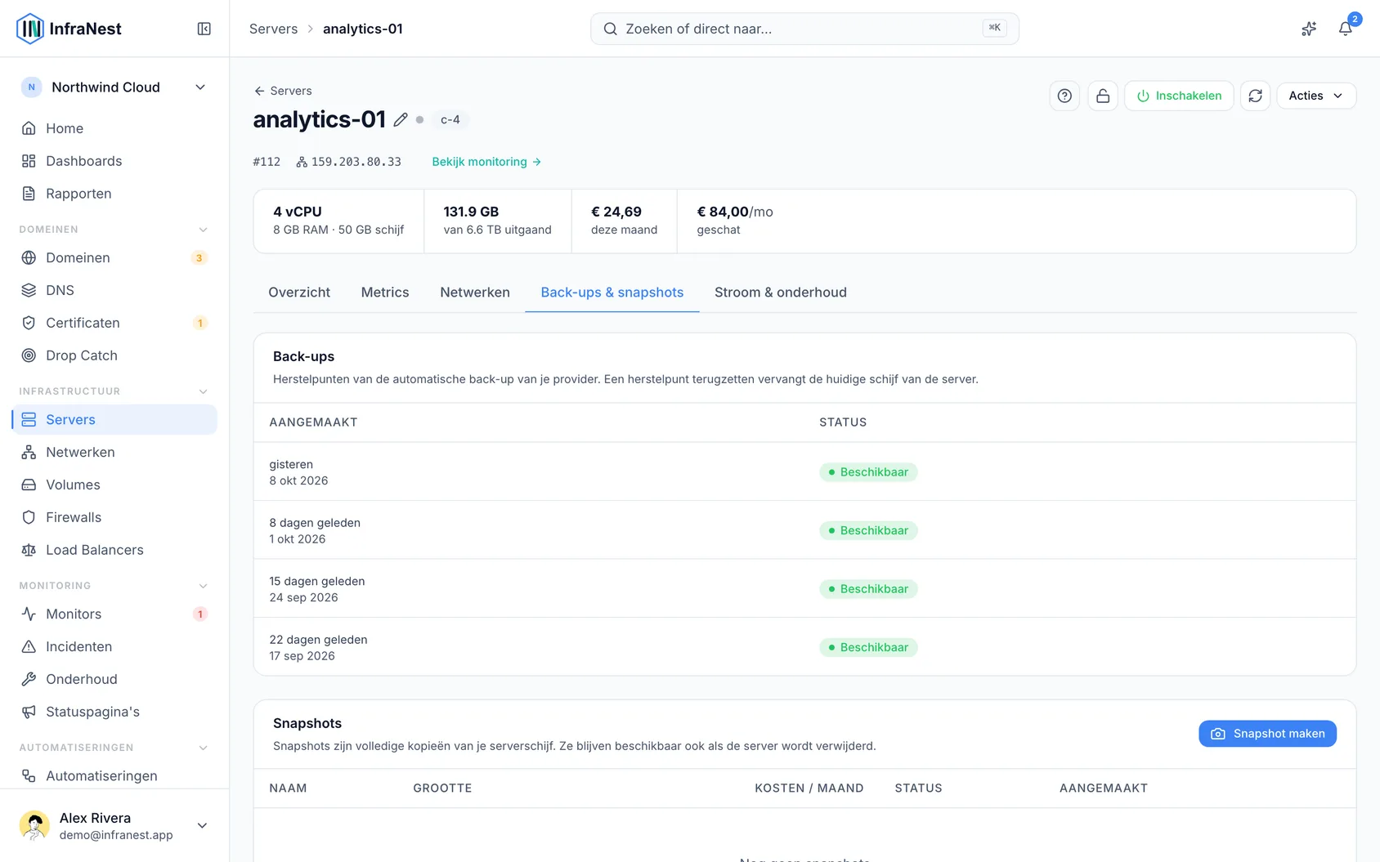1380x862 pixels.
Task: Click the Snapshot maken button
Action: [1268, 734]
